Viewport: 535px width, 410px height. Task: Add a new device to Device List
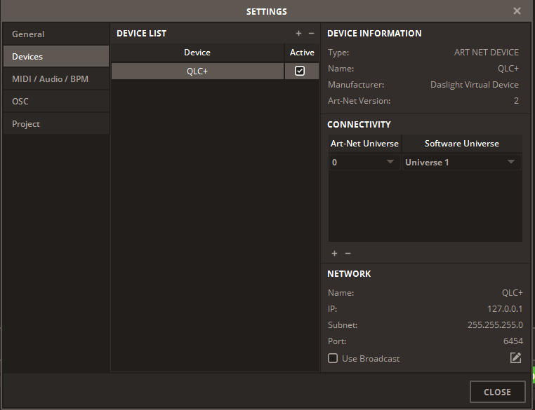298,34
